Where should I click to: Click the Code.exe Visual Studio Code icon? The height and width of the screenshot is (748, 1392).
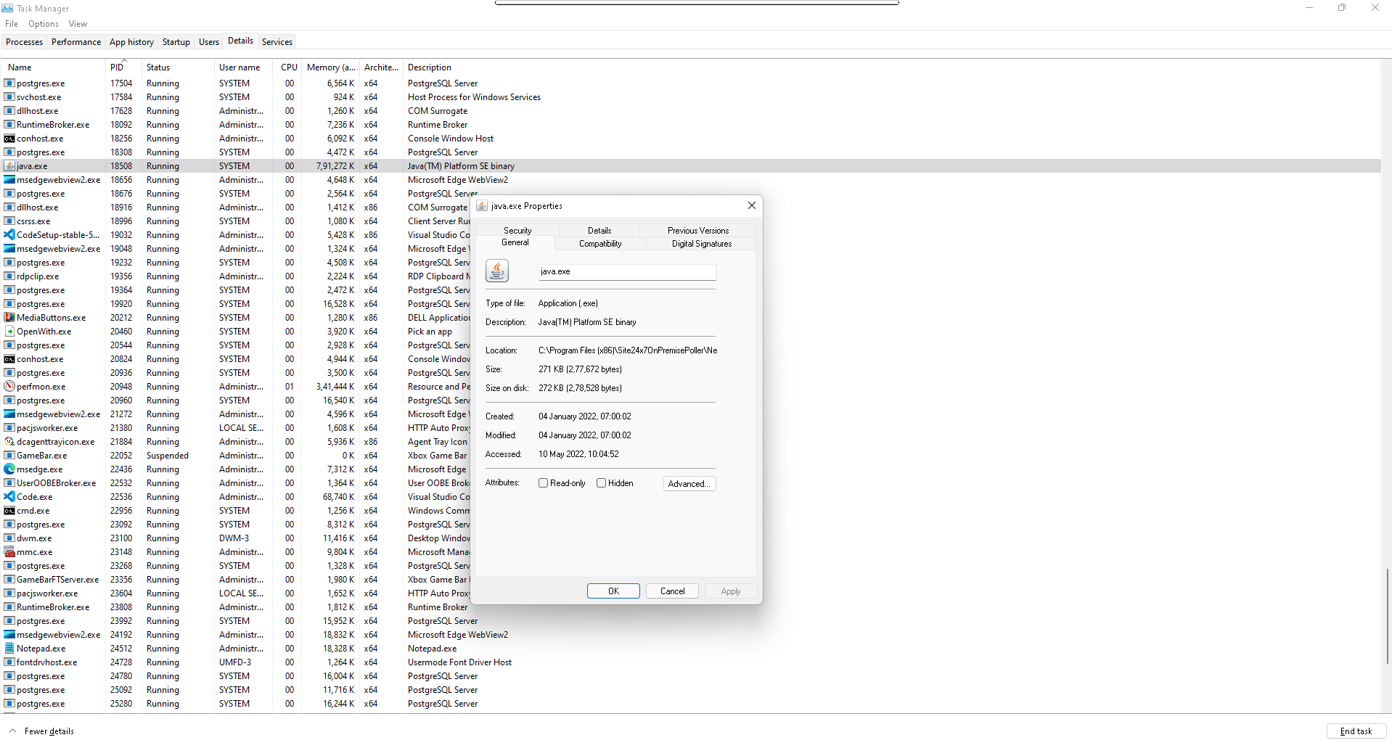pos(9,497)
